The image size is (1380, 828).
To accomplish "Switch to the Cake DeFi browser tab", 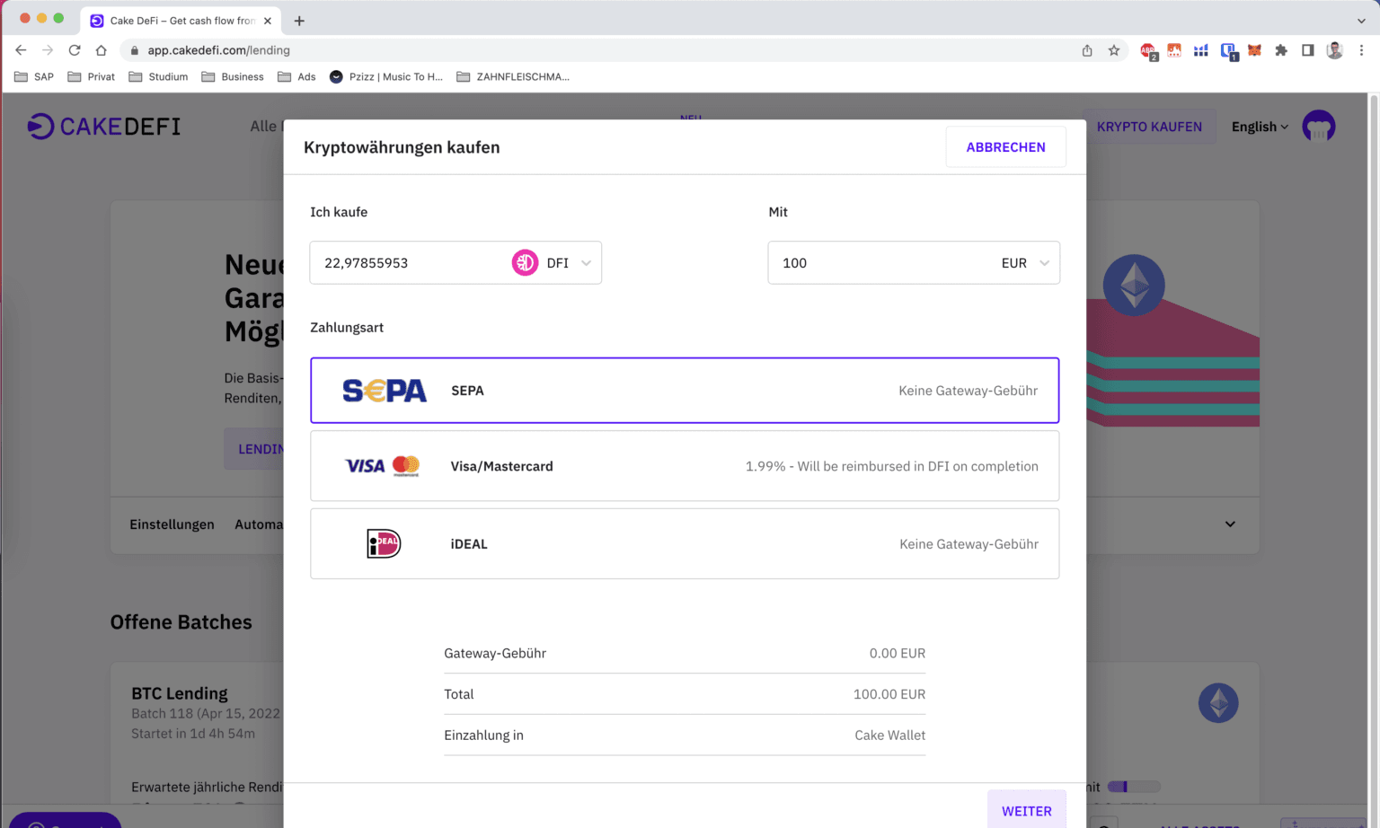I will coord(180,20).
